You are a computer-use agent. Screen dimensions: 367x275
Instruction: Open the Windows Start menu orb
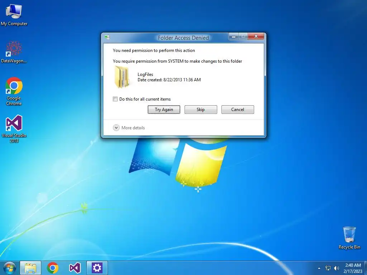point(9,268)
